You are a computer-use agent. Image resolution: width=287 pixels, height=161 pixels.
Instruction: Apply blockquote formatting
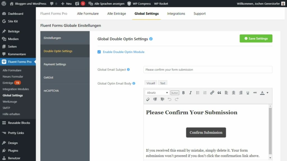pos(219,93)
